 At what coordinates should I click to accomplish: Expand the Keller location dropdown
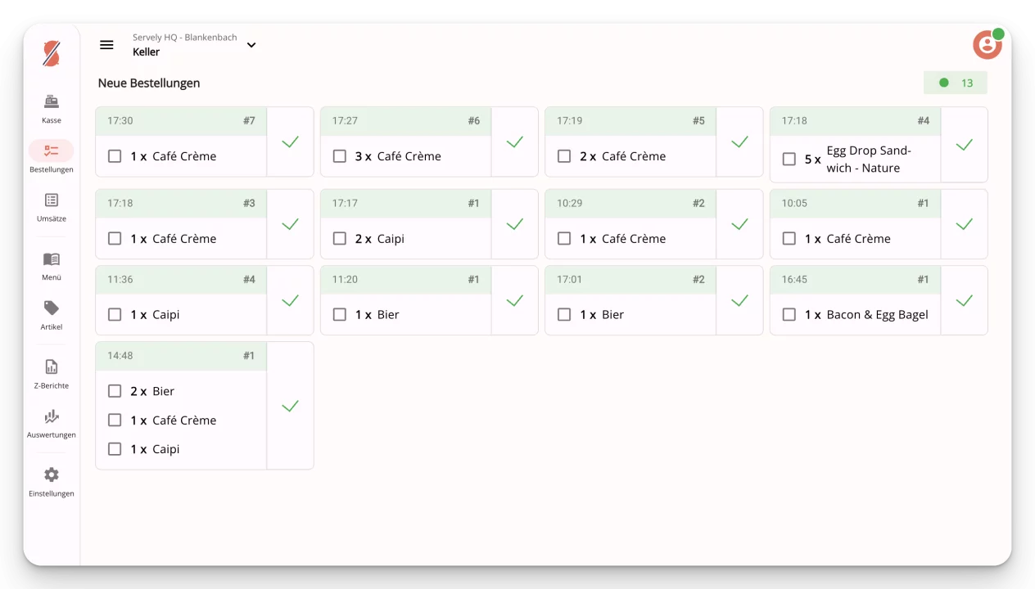click(x=251, y=45)
